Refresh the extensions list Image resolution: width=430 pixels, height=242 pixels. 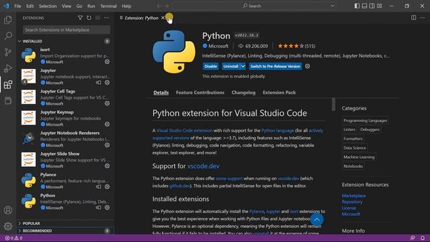click(x=89, y=18)
